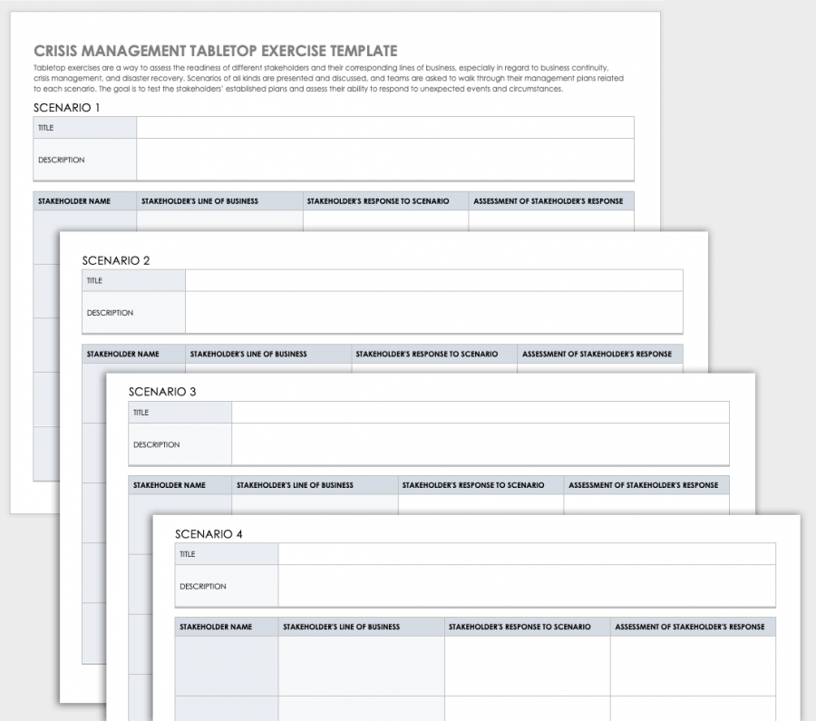The image size is (816, 721).
Task: Click Scenario 2 Stakeholder's Line of Business header
Action: coord(248,354)
